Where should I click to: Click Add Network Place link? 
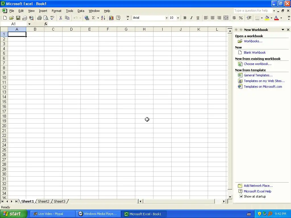258,186
